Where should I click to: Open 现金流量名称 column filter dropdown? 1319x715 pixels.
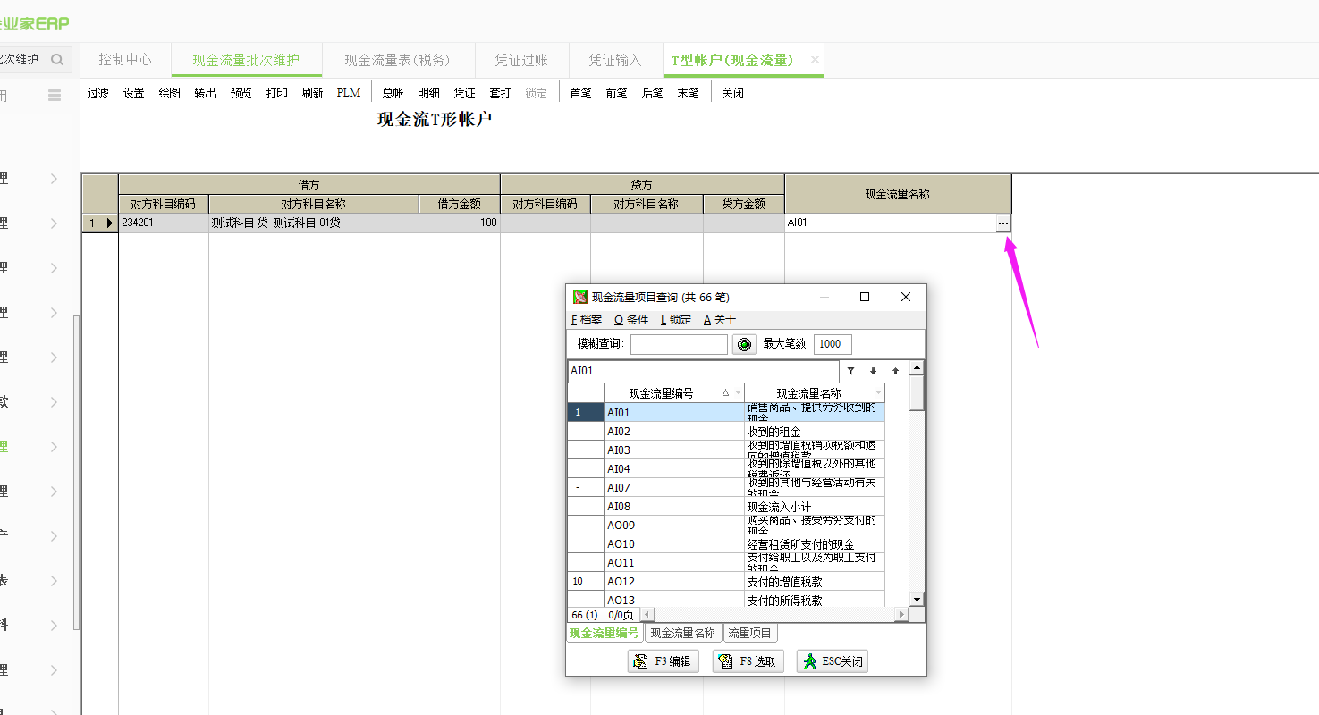pyautogui.click(x=878, y=393)
